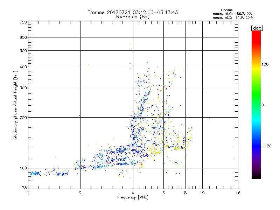Click the isolated blue point at 2 MHz, 200 km
This screenshot has height=210, width=280.
click(80, 116)
